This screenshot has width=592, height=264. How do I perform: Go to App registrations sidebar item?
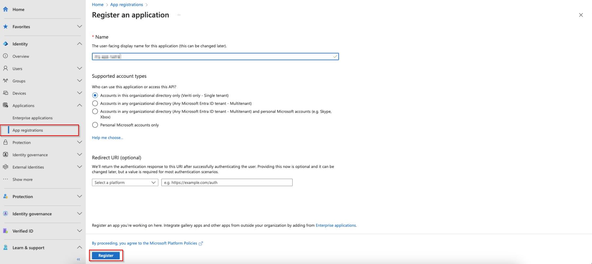(28, 130)
